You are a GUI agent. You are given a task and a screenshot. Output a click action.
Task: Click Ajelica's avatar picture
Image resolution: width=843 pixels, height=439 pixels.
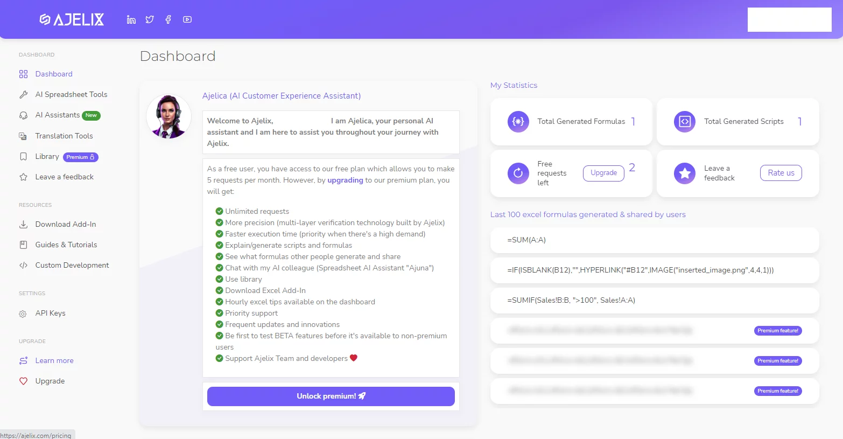(x=168, y=117)
